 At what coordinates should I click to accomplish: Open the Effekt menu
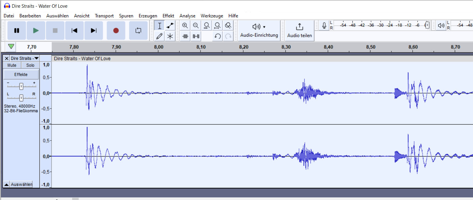point(168,16)
